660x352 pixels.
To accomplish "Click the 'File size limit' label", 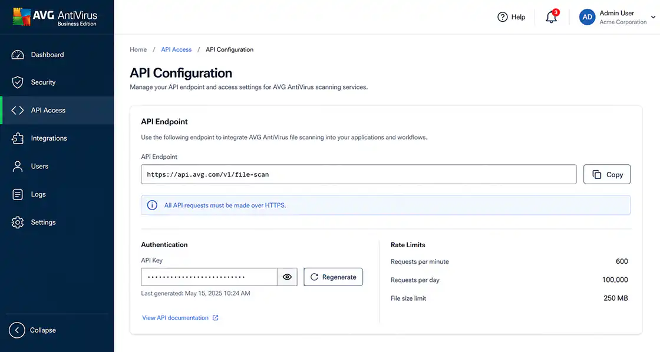I will point(408,298).
